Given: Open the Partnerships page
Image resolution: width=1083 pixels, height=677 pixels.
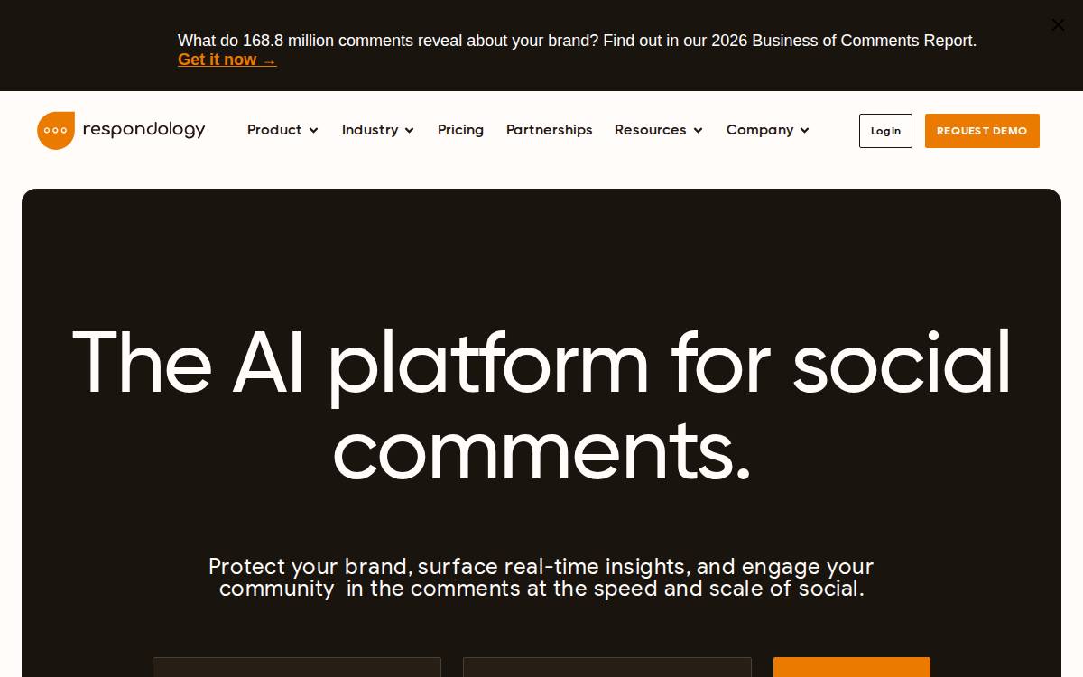Looking at the screenshot, I should point(550,130).
